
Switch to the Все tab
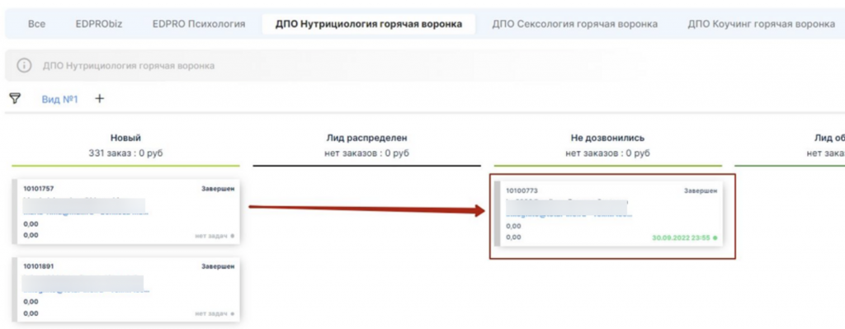36,24
